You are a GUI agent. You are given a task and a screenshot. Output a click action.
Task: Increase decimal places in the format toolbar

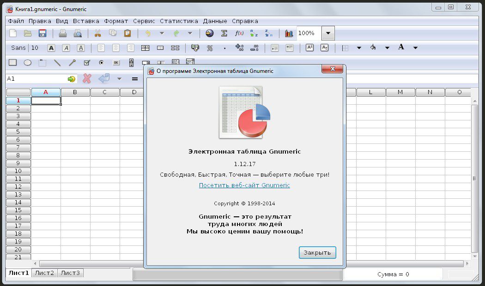tap(239, 48)
